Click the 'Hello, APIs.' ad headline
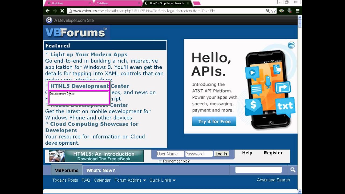The width and height of the screenshot is (345, 194). [211, 64]
